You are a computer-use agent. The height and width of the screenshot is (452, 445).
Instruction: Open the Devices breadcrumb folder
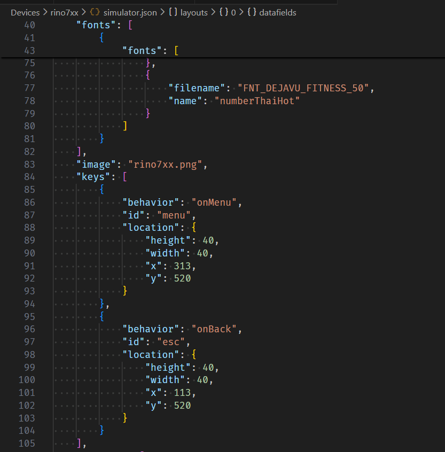click(25, 12)
